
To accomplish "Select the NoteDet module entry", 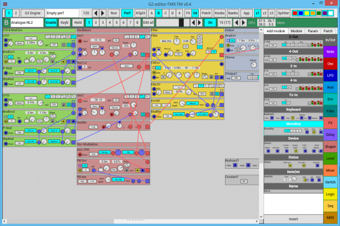I will (x=294, y=178).
